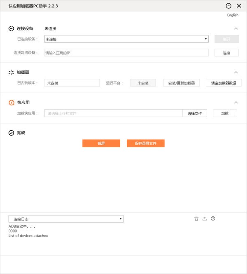Click the clear log trash icon
The width and height of the screenshot is (247, 274).
pos(196,219)
